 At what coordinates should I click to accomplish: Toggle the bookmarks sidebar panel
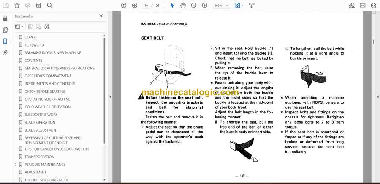5,41
